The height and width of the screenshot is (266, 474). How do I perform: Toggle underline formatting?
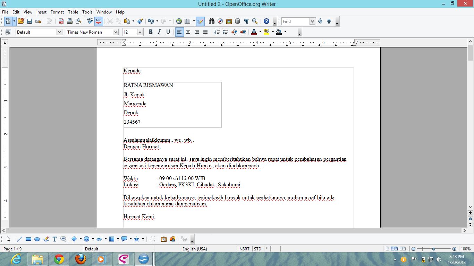tap(168, 32)
